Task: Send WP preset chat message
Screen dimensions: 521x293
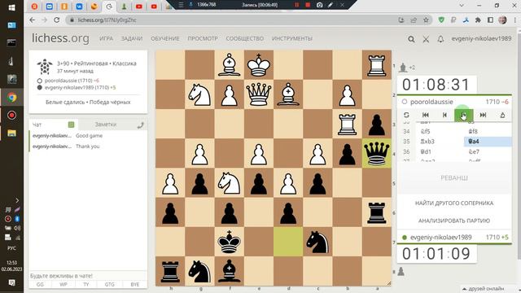Action: [x=63, y=284]
